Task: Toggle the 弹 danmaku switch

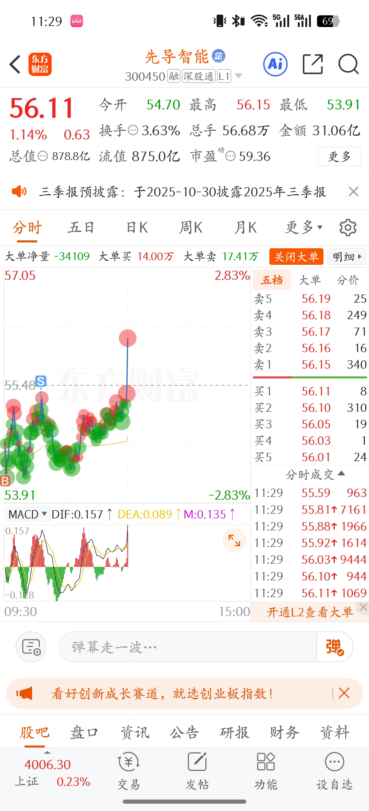Action: pos(335,647)
